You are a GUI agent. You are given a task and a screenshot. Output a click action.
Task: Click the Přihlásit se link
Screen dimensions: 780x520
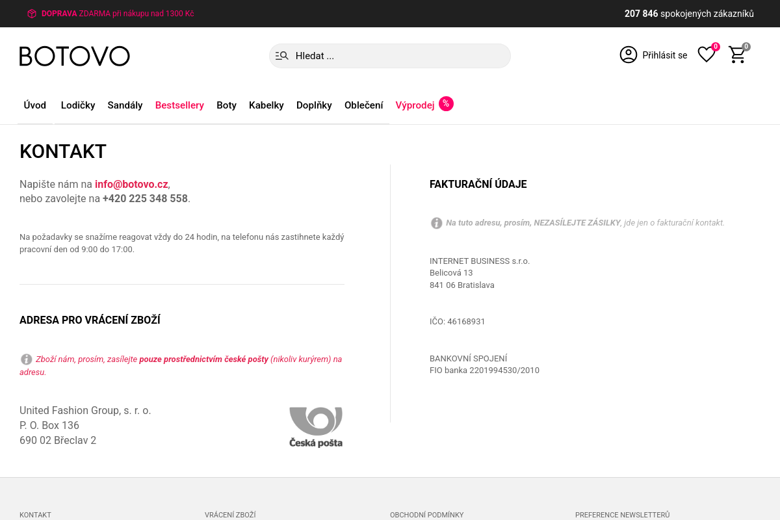click(665, 55)
